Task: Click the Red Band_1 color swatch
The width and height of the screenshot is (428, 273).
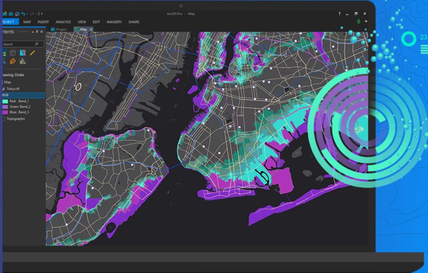Action: (5, 101)
